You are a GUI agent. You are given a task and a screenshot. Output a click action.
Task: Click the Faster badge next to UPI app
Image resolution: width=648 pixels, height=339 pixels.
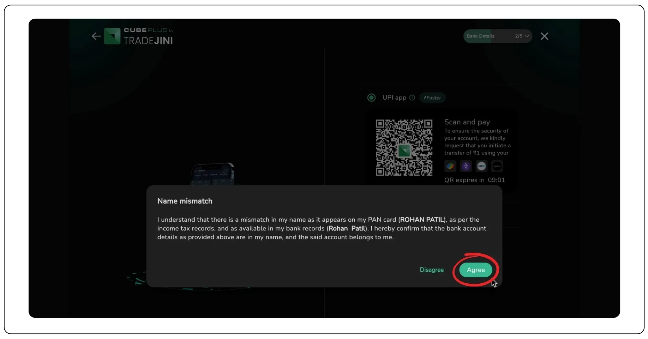432,98
